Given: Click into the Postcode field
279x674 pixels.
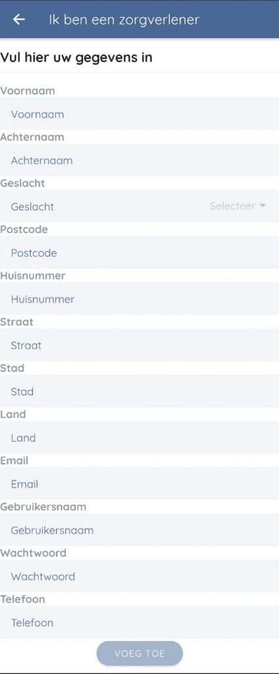Looking at the screenshot, I should pyautogui.click(x=139, y=252).
